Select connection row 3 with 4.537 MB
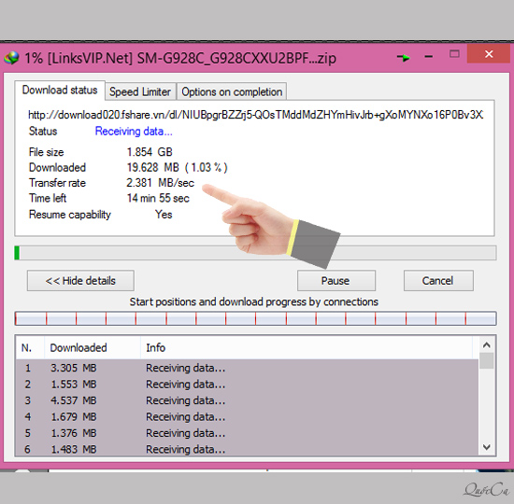This screenshot has width=514, height=504. (247, 400)
